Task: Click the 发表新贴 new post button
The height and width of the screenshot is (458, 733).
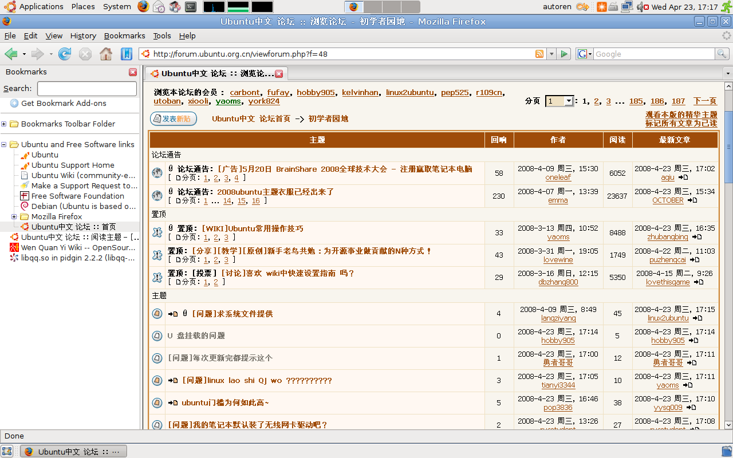Action: tap(174, 119)
